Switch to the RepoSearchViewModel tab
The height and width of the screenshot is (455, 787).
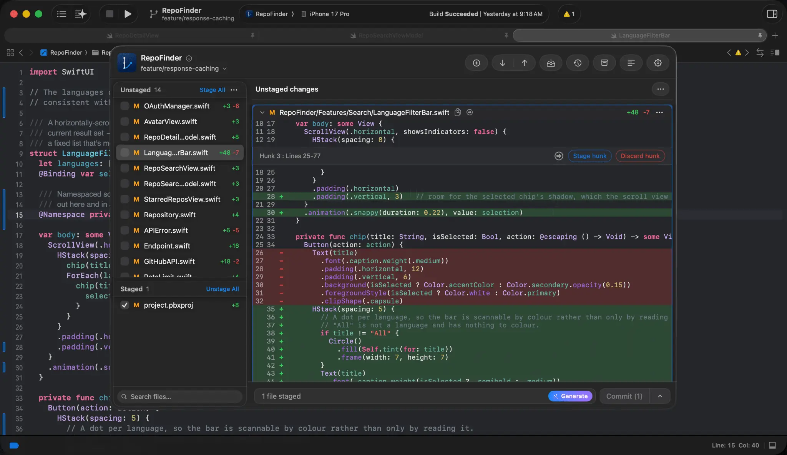386,35
